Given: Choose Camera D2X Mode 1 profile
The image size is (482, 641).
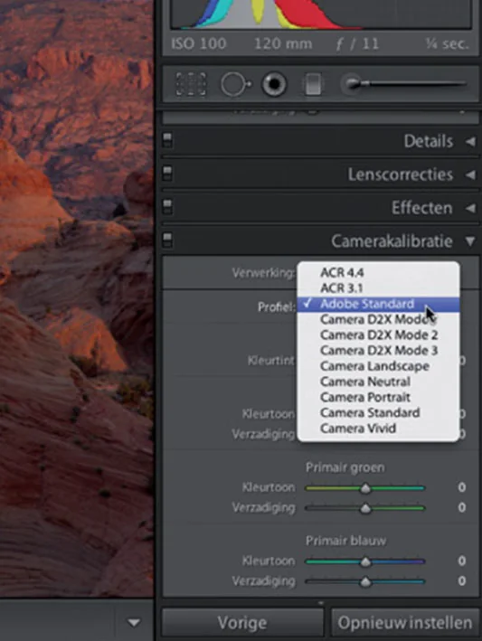Looking at the screenshot, I should 378,319.
